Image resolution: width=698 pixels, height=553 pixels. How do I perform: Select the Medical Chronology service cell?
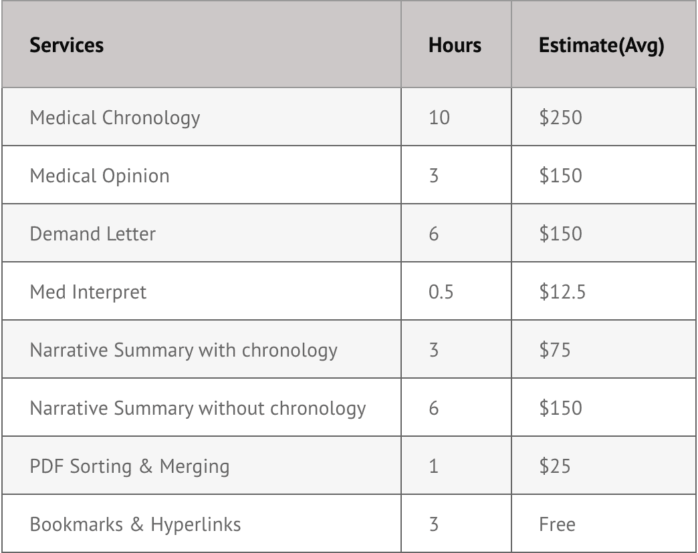115,118
